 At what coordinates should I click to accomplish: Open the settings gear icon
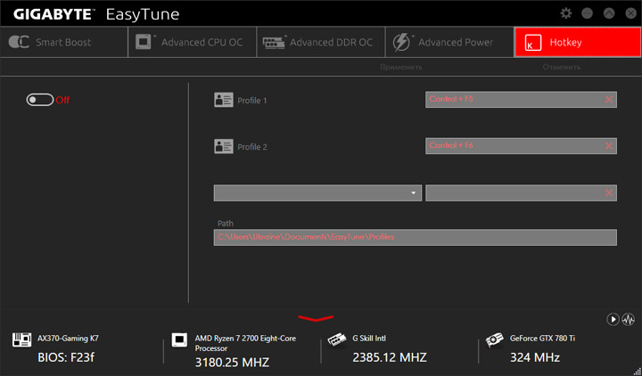click(566, 13)
